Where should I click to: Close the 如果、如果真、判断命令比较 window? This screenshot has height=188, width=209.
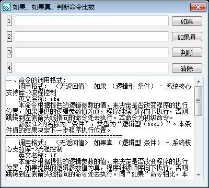pyautogui.click(x=198, y=7)
